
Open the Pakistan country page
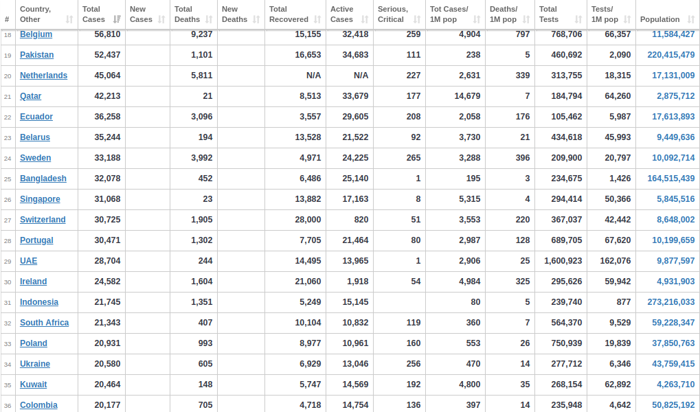click(x=36, y=55)
